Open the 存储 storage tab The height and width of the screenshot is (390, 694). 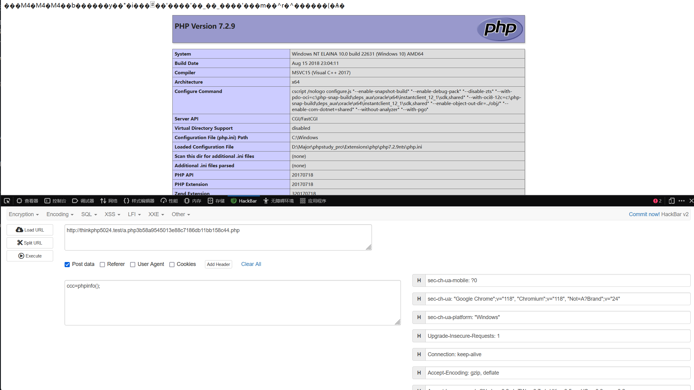pos(216,201)
